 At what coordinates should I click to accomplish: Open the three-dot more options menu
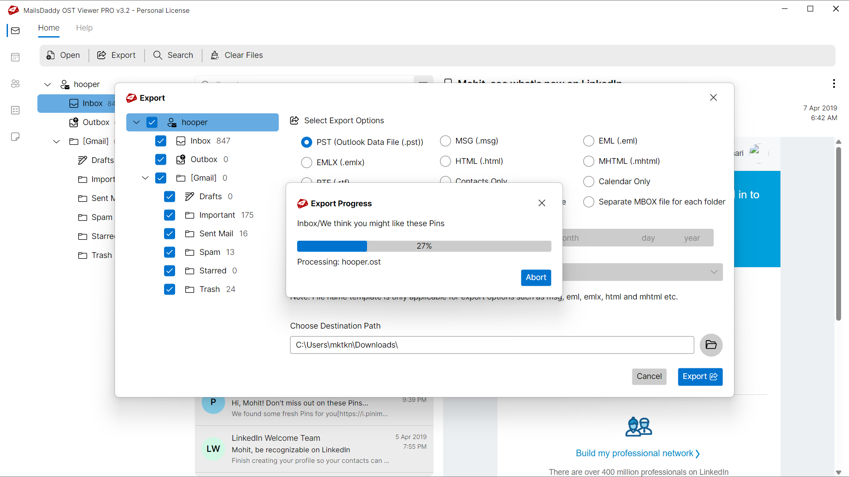tap(834, 83)
